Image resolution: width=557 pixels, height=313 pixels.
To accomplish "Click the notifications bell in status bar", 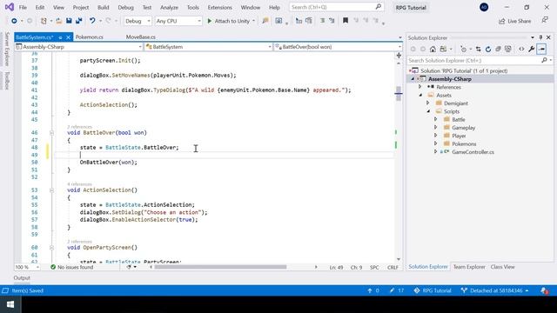I will pyautogui.click(x=545, y=290).
